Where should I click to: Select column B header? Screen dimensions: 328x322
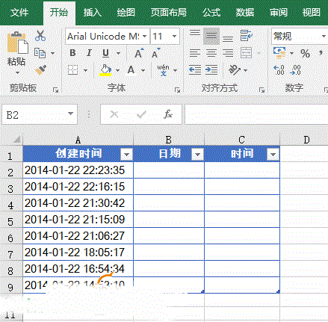coord(169,140)
